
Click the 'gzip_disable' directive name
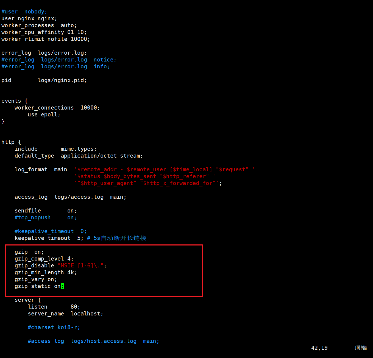[34, 266]
